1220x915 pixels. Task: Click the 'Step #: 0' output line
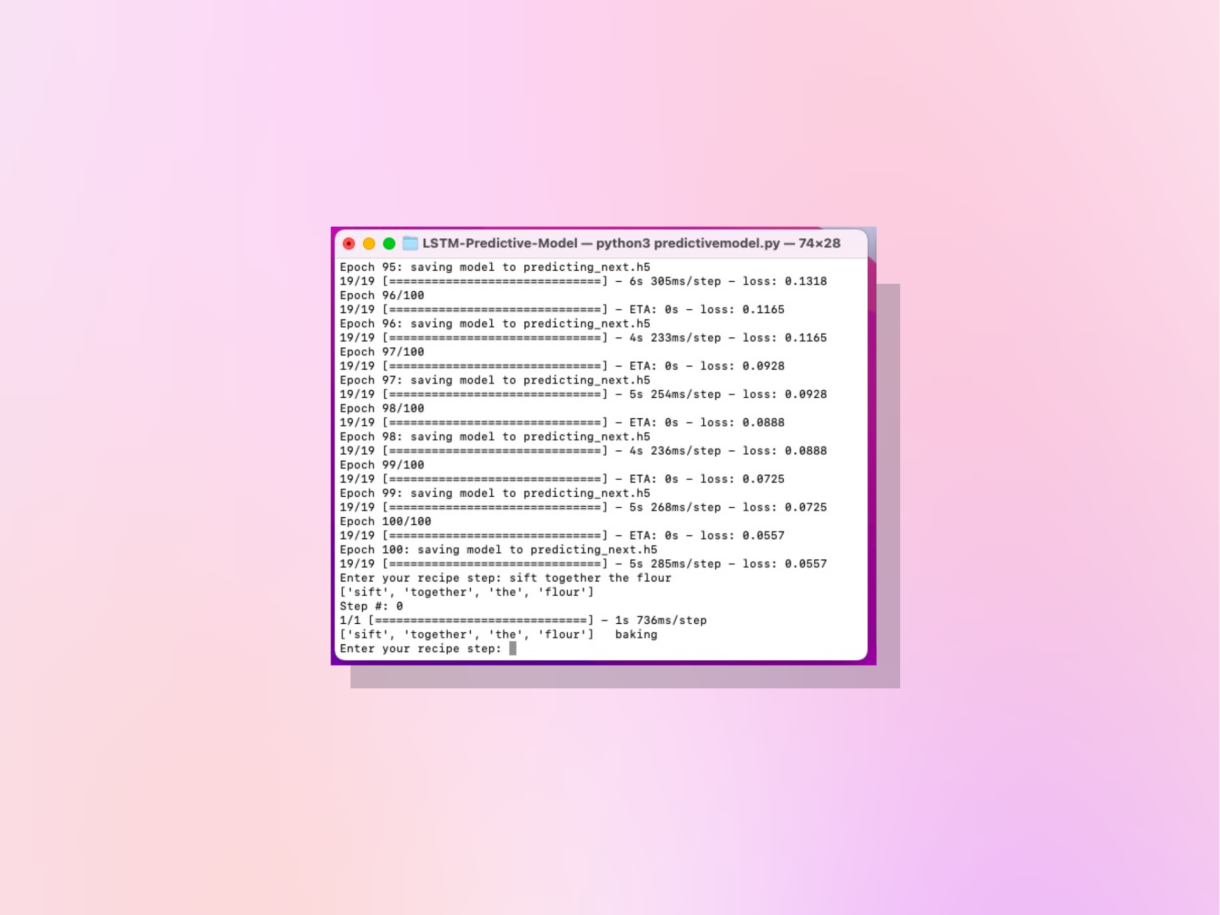pos(371,606)
